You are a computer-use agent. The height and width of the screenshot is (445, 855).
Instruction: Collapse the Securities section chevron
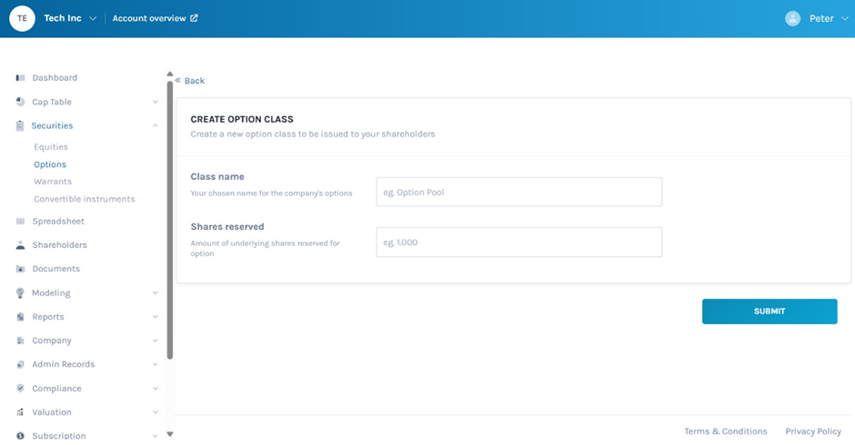[156, 126]
